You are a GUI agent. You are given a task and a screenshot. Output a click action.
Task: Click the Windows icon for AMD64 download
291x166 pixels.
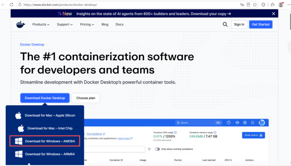tap(19, 141)
